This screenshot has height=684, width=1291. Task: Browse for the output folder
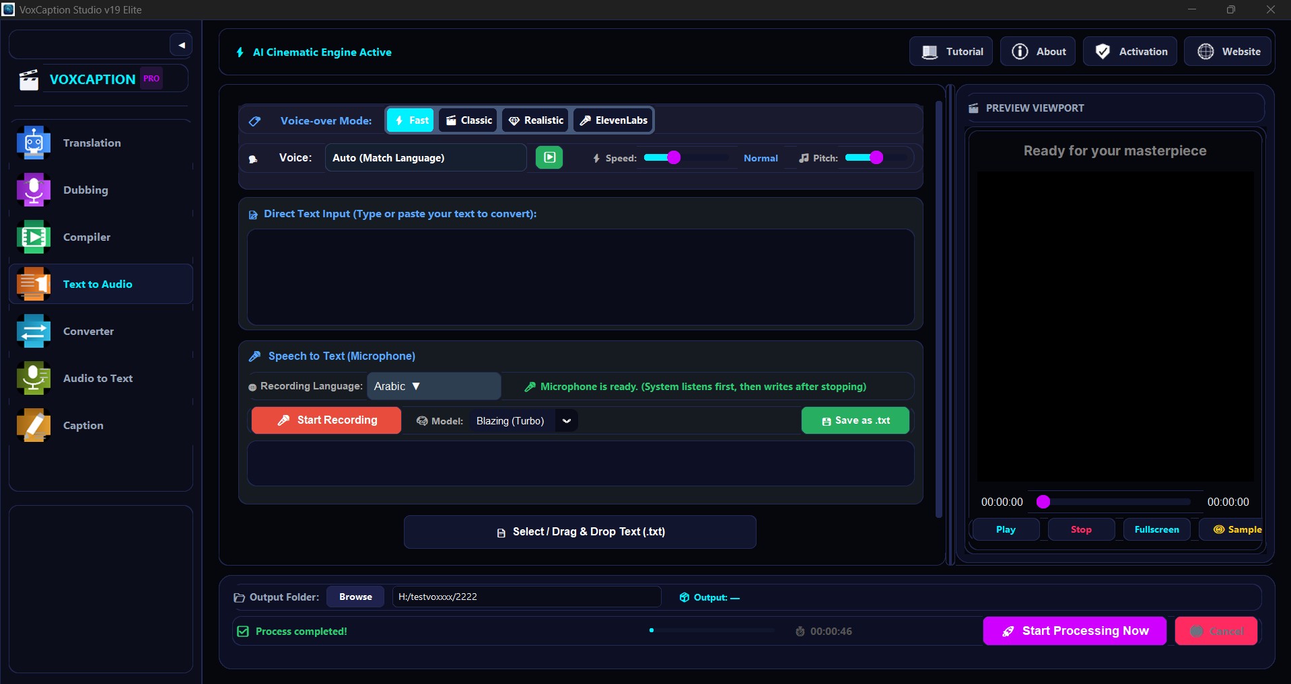tap(355, 597)
